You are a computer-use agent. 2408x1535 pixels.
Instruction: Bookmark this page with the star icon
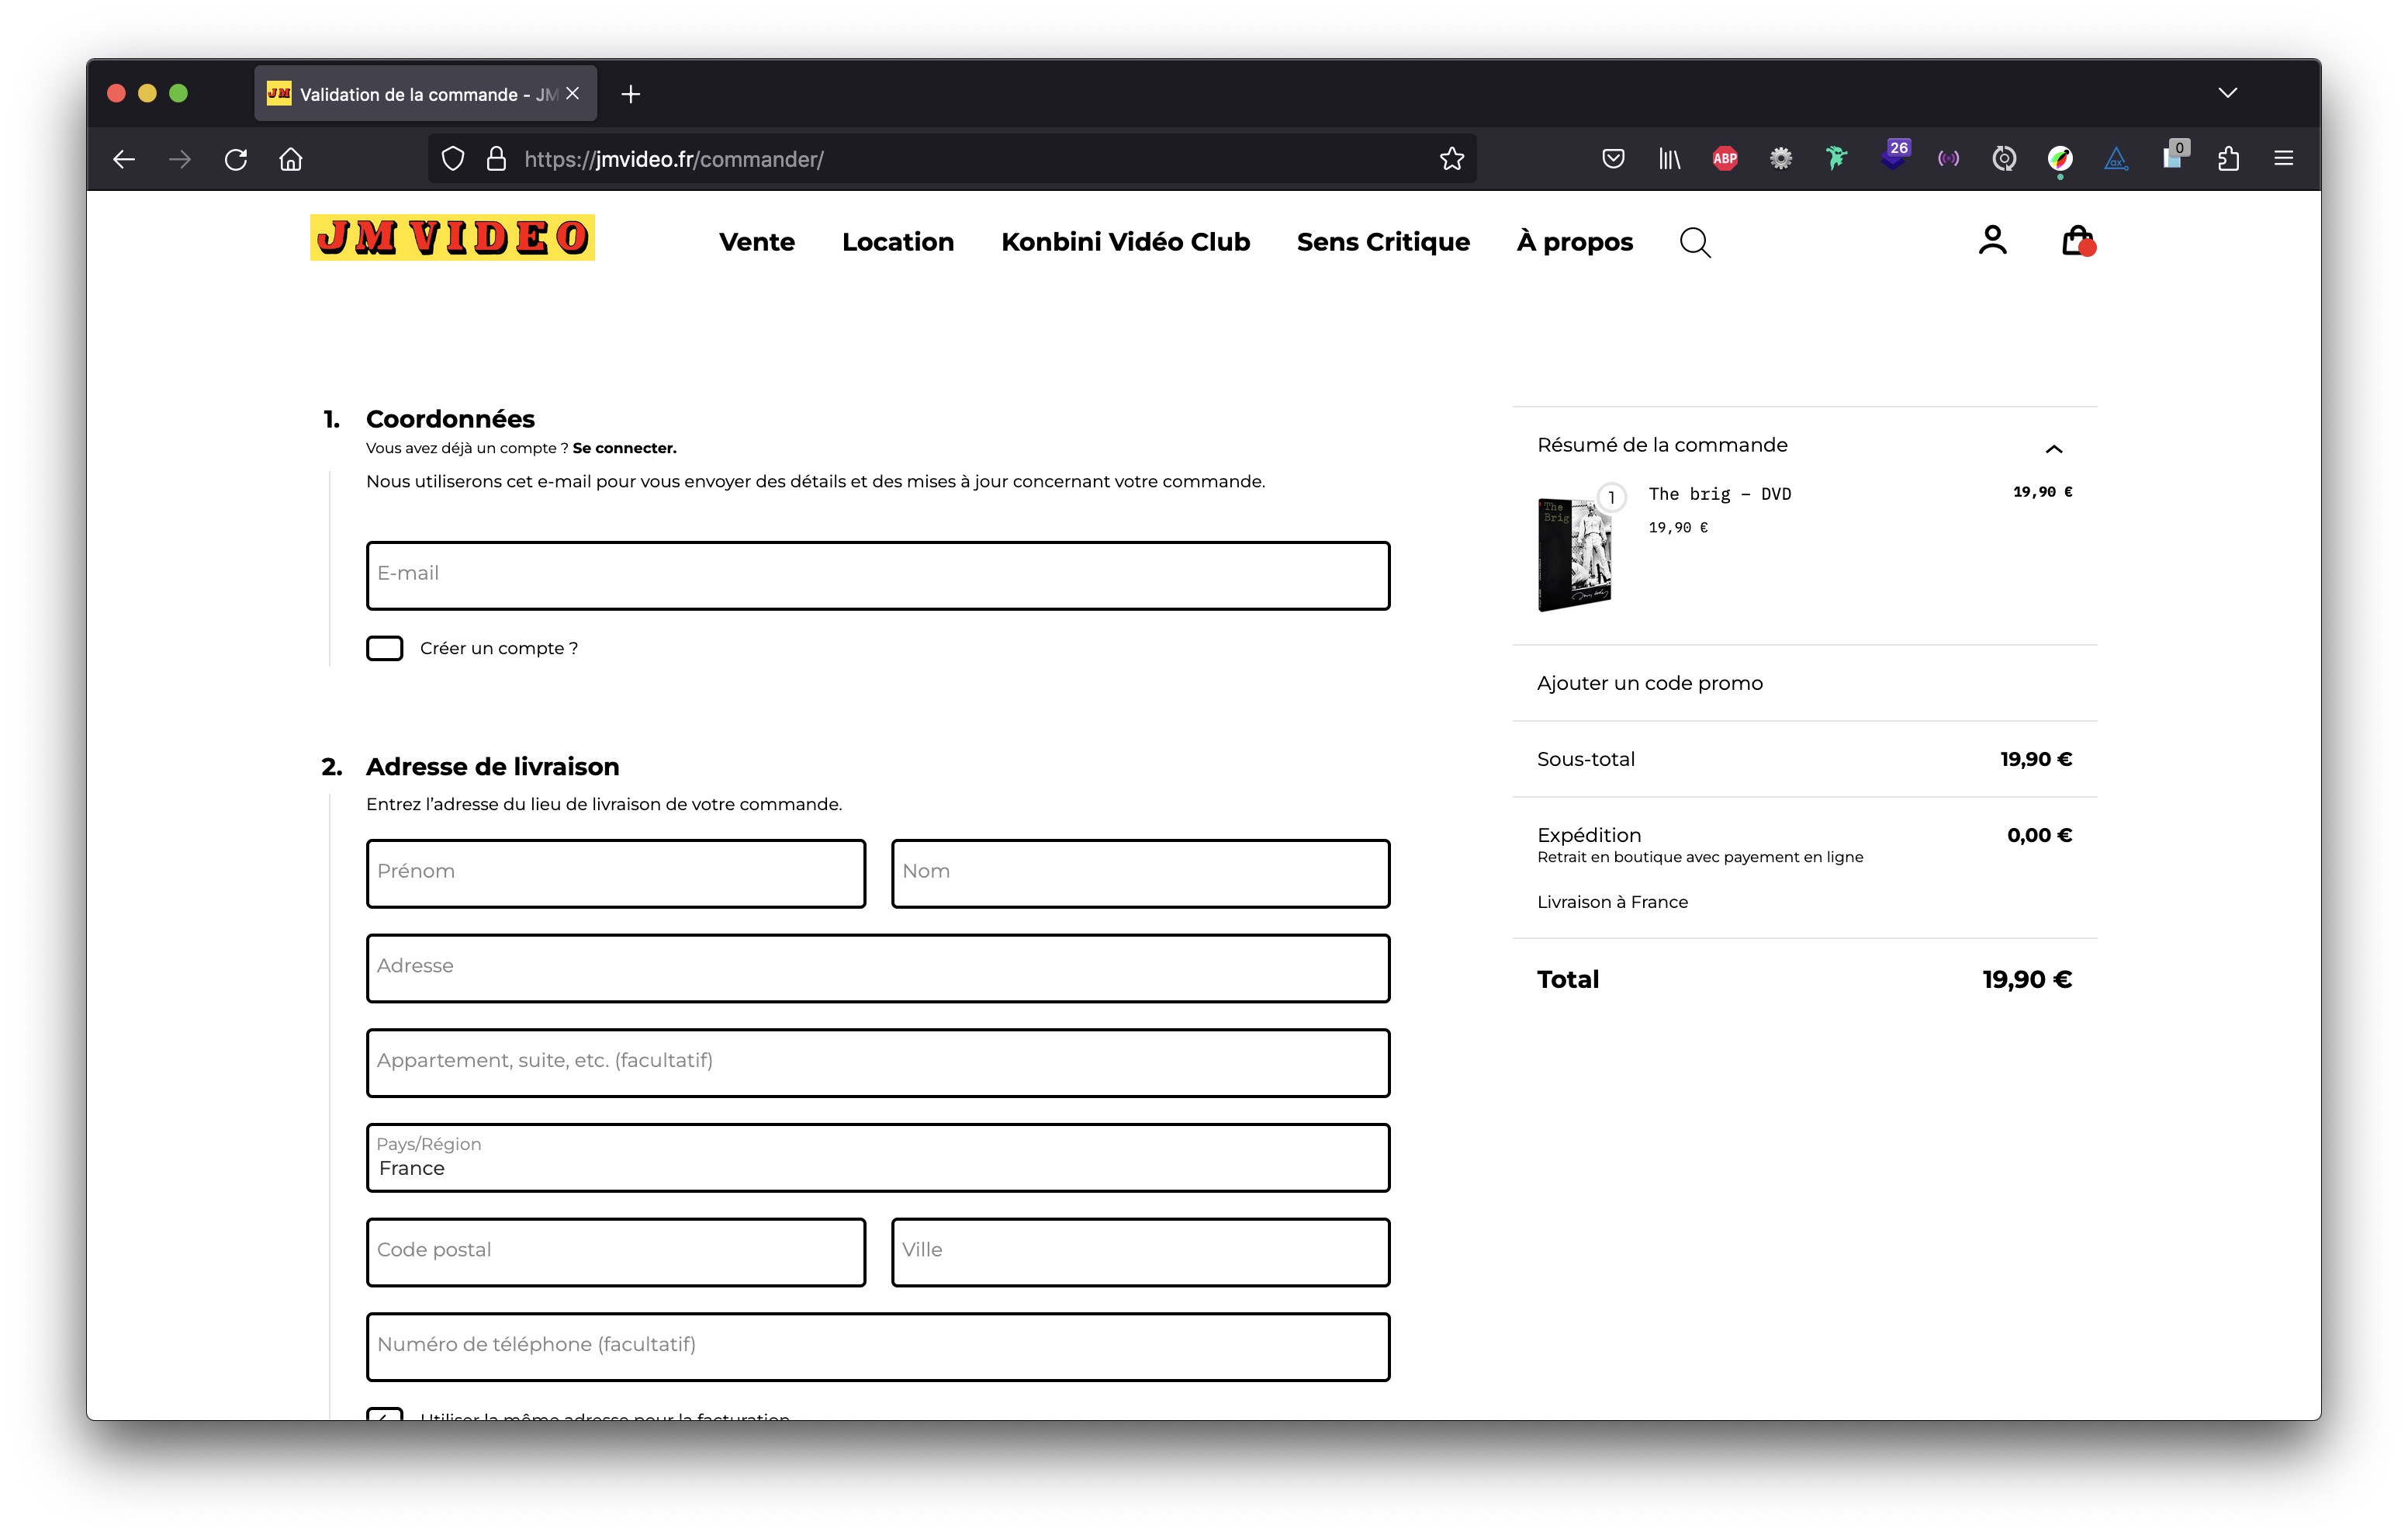point(1452,159)
